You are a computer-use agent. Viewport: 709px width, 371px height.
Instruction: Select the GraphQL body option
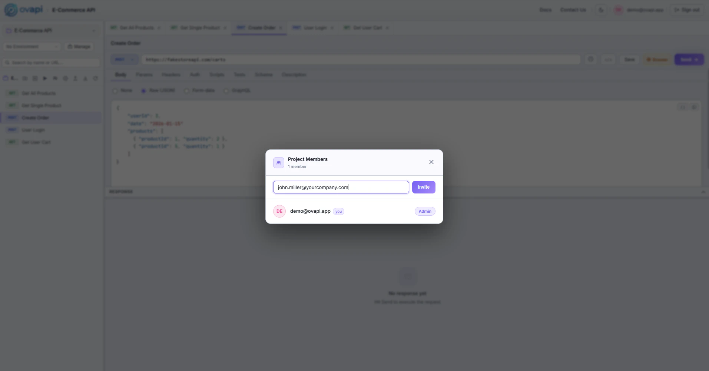[226, 90]
